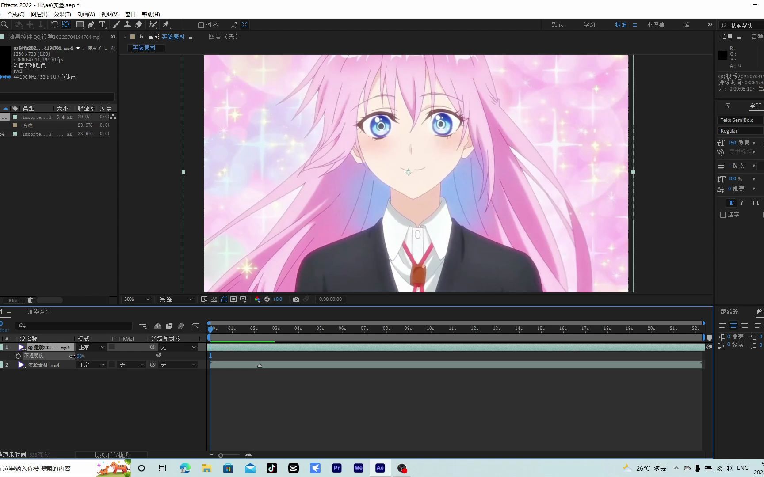Switch to the 字符 panel tab
Viewport: 764px width, 477px height.
coord(755,106)
